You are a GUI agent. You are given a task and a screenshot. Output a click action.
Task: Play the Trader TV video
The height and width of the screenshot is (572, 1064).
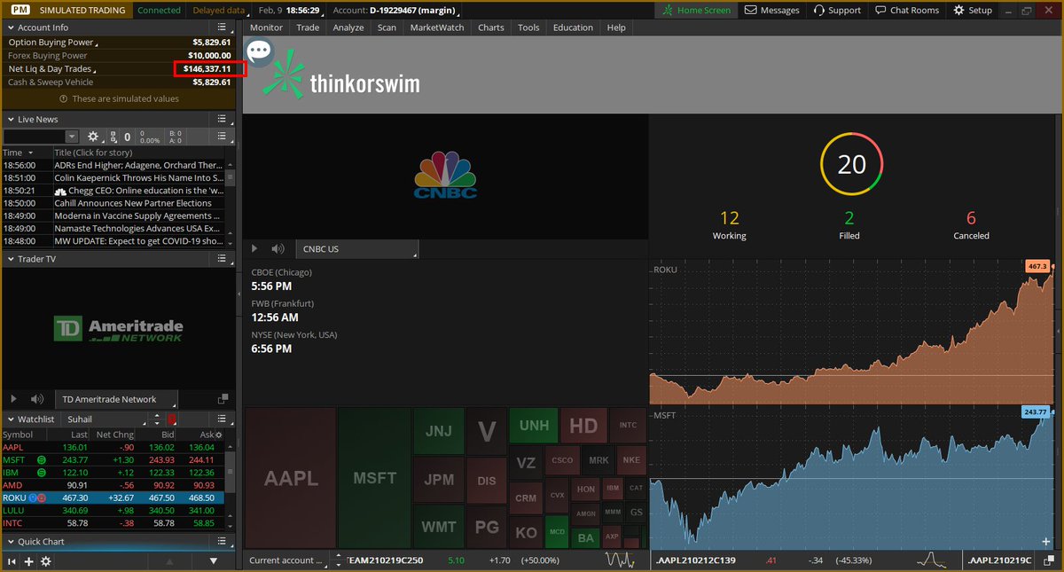12,399
